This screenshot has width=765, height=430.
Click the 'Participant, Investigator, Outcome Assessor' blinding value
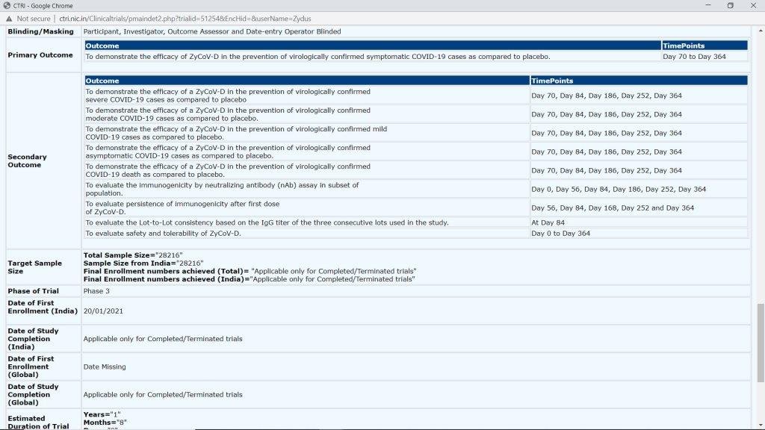point(212,31)
